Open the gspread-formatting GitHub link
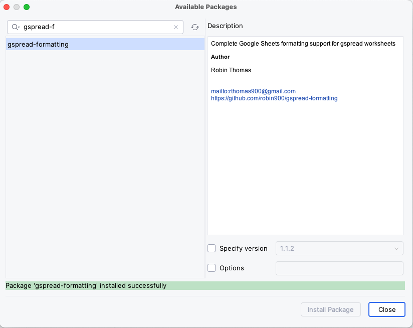This screenshot has height=328, width=413. [274, 98]
